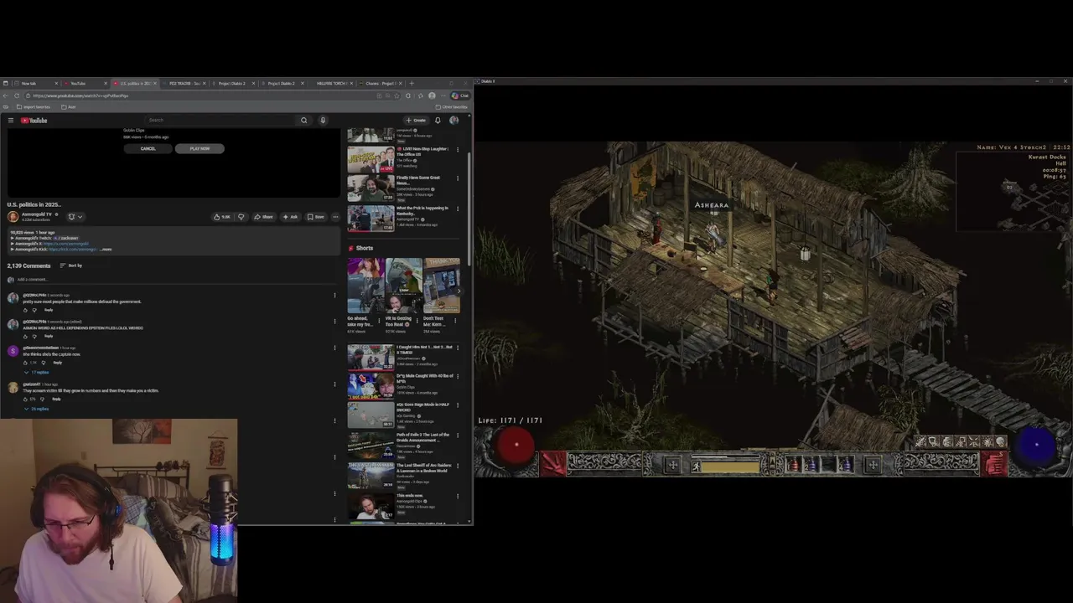The width and height of the screenshot is (1073, 603).
Task: Click Asheara NPC label in Diablo
Action: pos(712,205)
